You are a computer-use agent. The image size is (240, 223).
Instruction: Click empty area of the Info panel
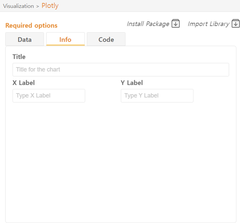click(121, 158)
